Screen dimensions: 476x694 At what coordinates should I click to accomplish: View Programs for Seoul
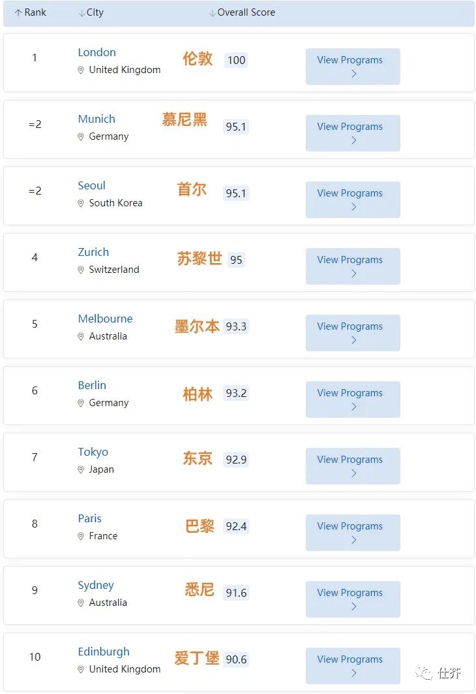point(353,200)
